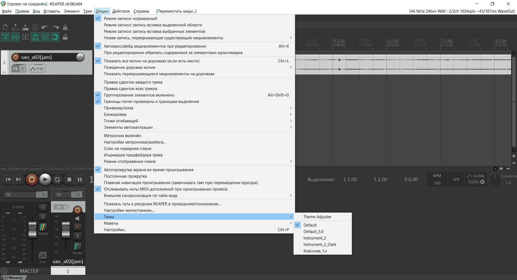Open the GLOBAL automation 'none' dropdown
Viewport: 517px width, 280px height.
coord(476,182)
